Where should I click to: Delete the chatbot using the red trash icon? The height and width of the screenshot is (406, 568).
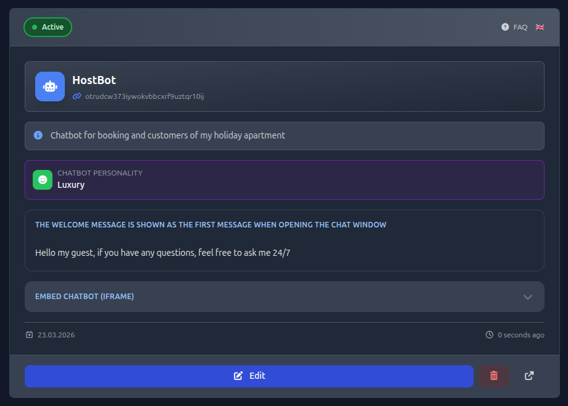point(494,376)
